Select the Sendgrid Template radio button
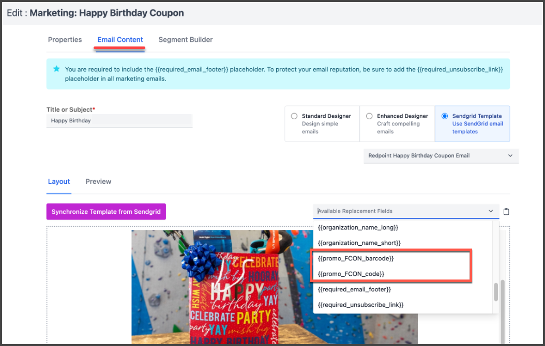This screenshot has width=545, height=346. tap(445, 116)
